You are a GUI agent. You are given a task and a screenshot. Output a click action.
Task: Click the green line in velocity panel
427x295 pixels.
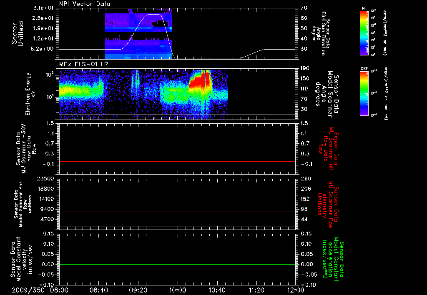tap(177, 264)
